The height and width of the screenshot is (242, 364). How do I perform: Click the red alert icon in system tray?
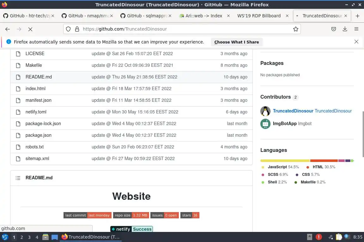click(319, 237)
